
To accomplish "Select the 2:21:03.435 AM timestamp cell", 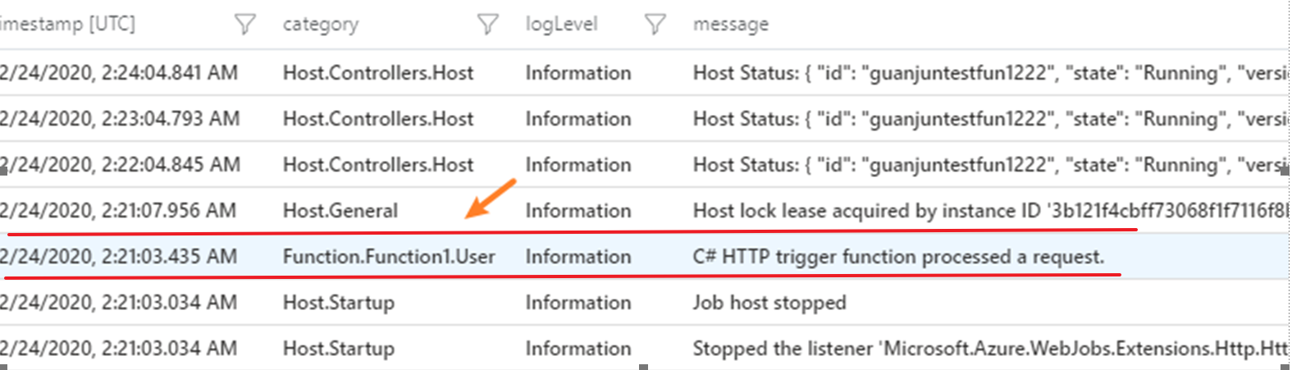I will pyautogui.click(x=119, y=257).
